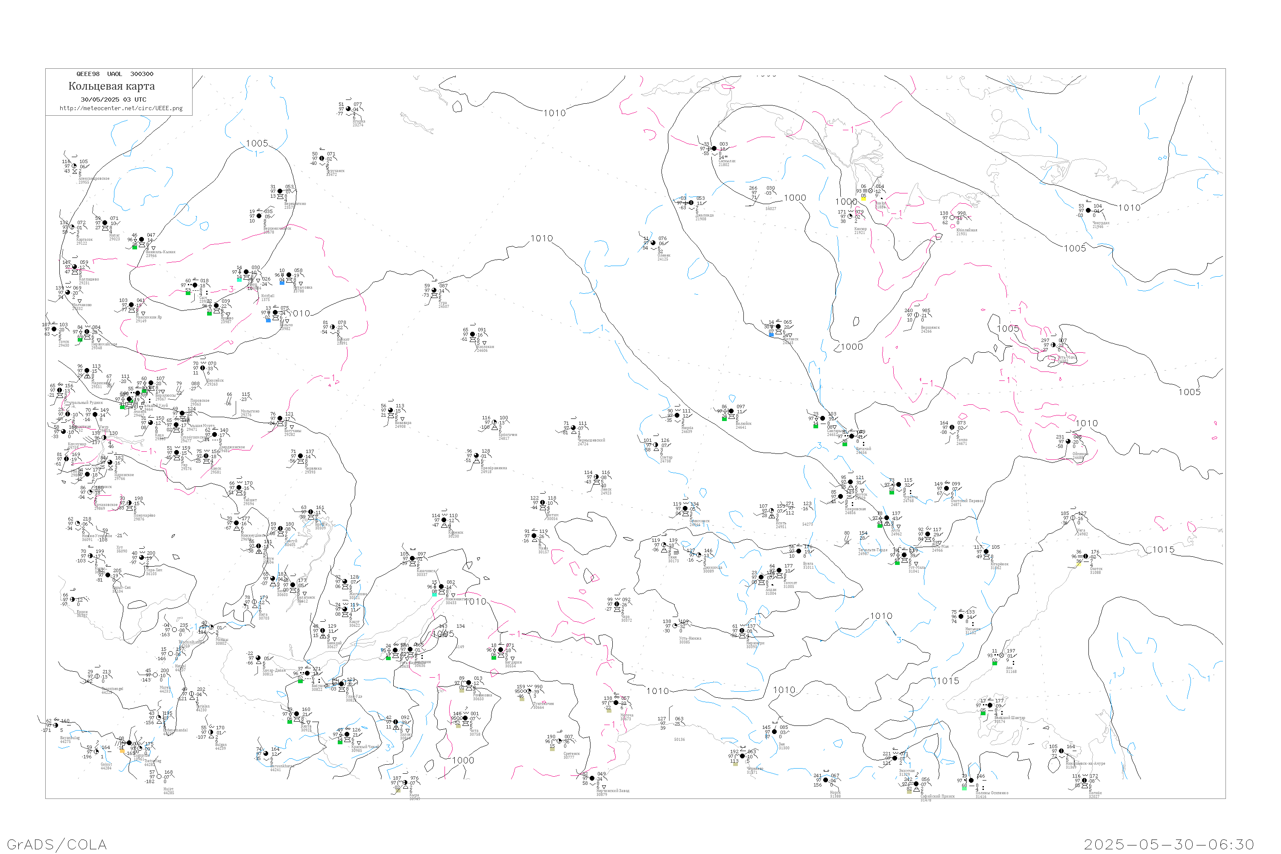Click the Верхоянск station circle symbol
This screenshot has height=854, width=1281.
point(917,316)
